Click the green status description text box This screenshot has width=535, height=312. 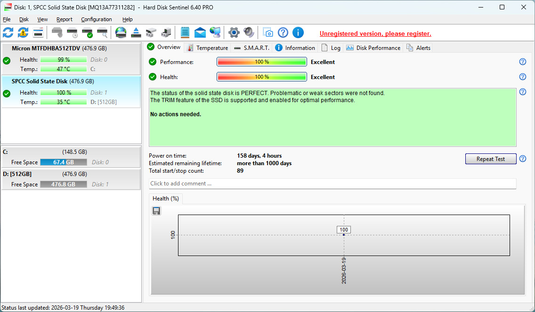coord(332,117)
